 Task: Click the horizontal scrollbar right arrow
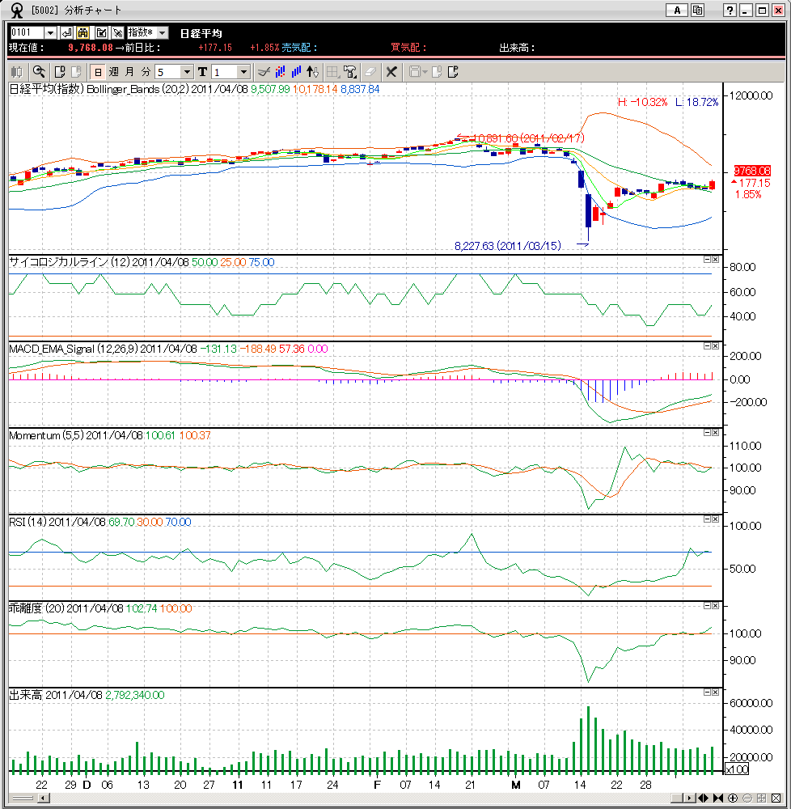(688, 798)
